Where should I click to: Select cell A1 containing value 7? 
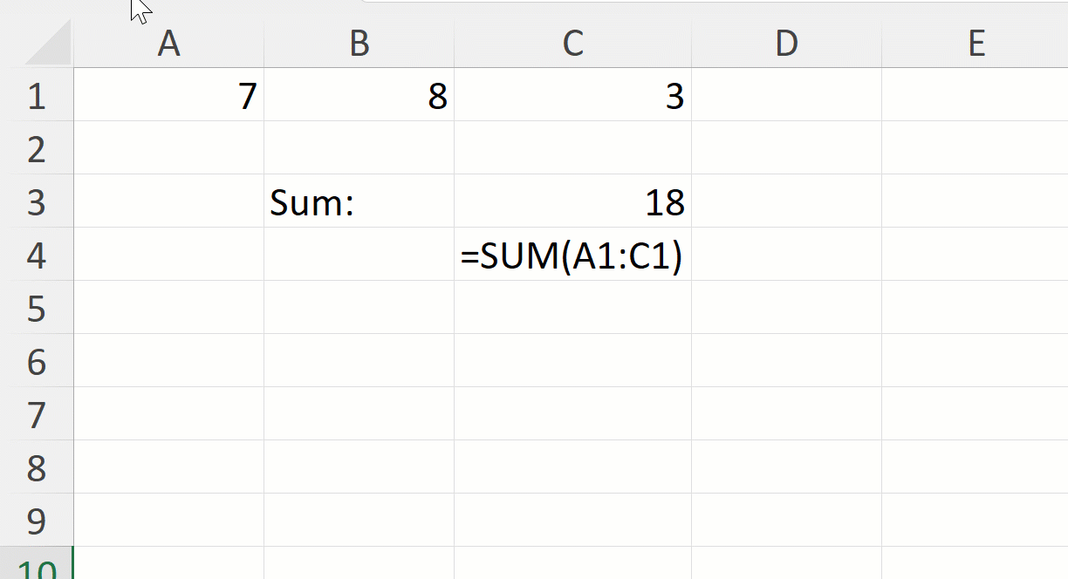coord(170,96)
